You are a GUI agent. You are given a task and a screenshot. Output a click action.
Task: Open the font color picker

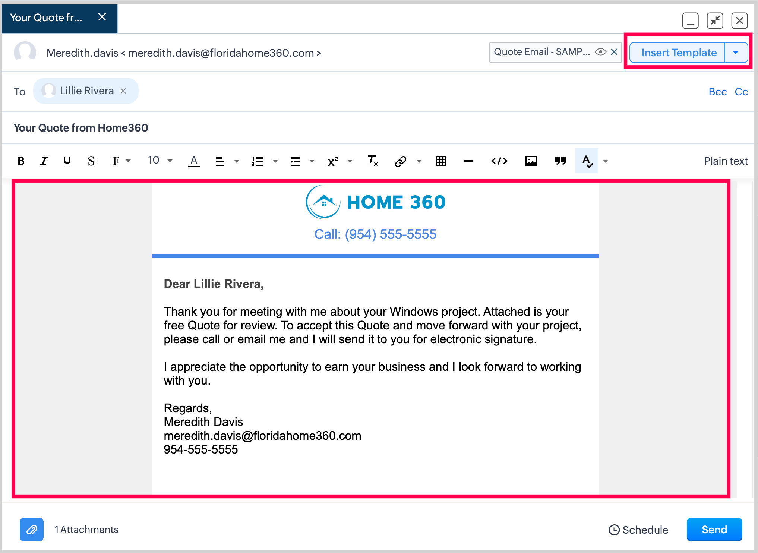(x=194, y=161)
